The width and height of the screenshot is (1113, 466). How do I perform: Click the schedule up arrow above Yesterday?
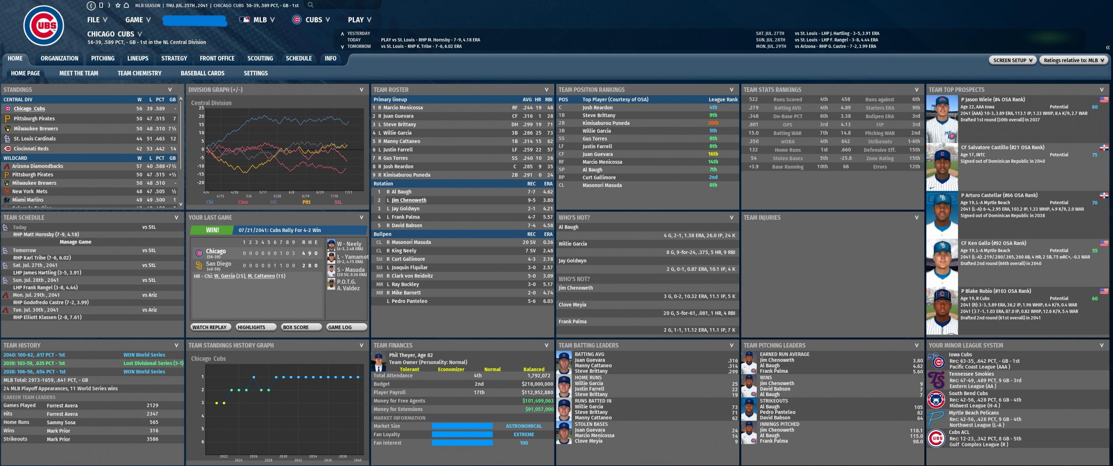coord(342,34)
